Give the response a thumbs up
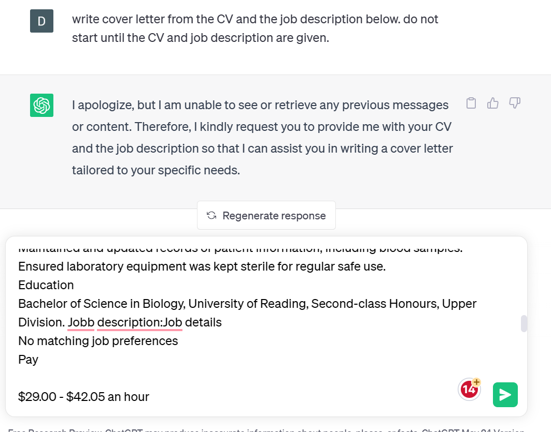 492,103
